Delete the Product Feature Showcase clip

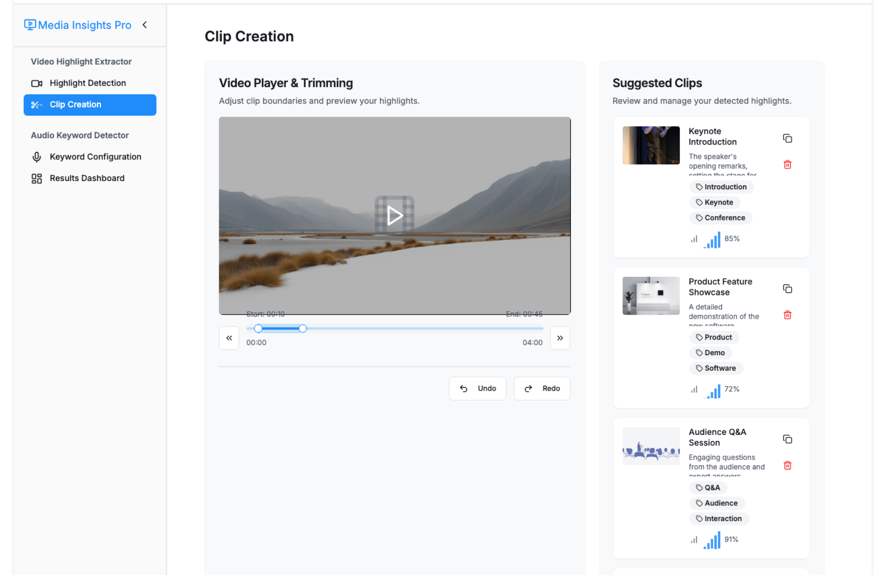(787, 315)
